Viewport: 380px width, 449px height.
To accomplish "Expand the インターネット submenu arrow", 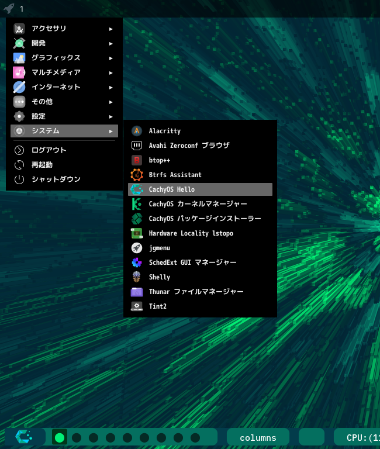I will coord(111,87).
